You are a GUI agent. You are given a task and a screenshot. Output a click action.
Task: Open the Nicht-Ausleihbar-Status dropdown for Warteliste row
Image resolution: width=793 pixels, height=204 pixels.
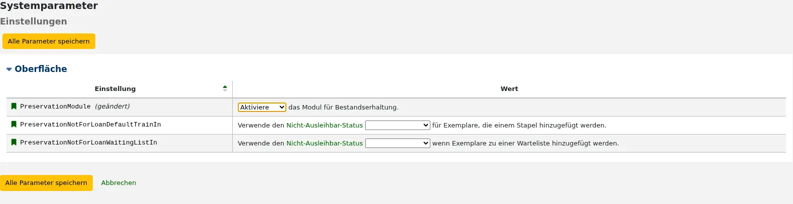tap(398, 143)
